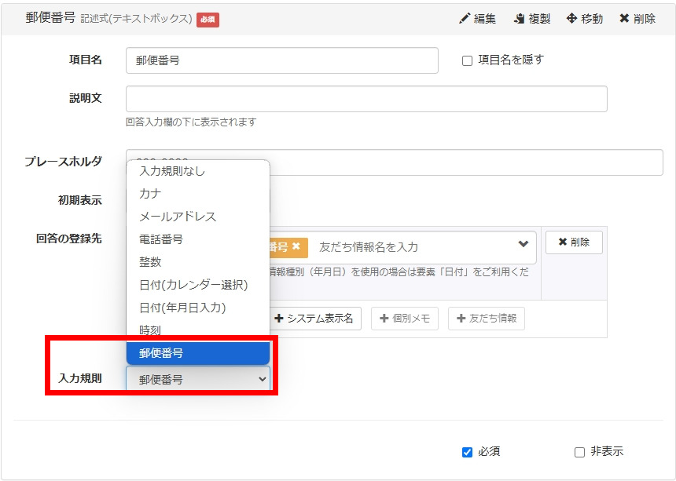Image resolution: width=676 pixels, height=481 pixels.
Task: Enable the 項目名を隠す checkbox
Action: 467,60
